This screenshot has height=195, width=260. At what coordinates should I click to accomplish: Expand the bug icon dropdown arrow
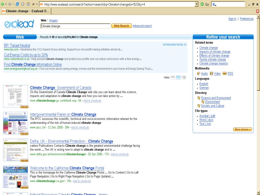37,4
